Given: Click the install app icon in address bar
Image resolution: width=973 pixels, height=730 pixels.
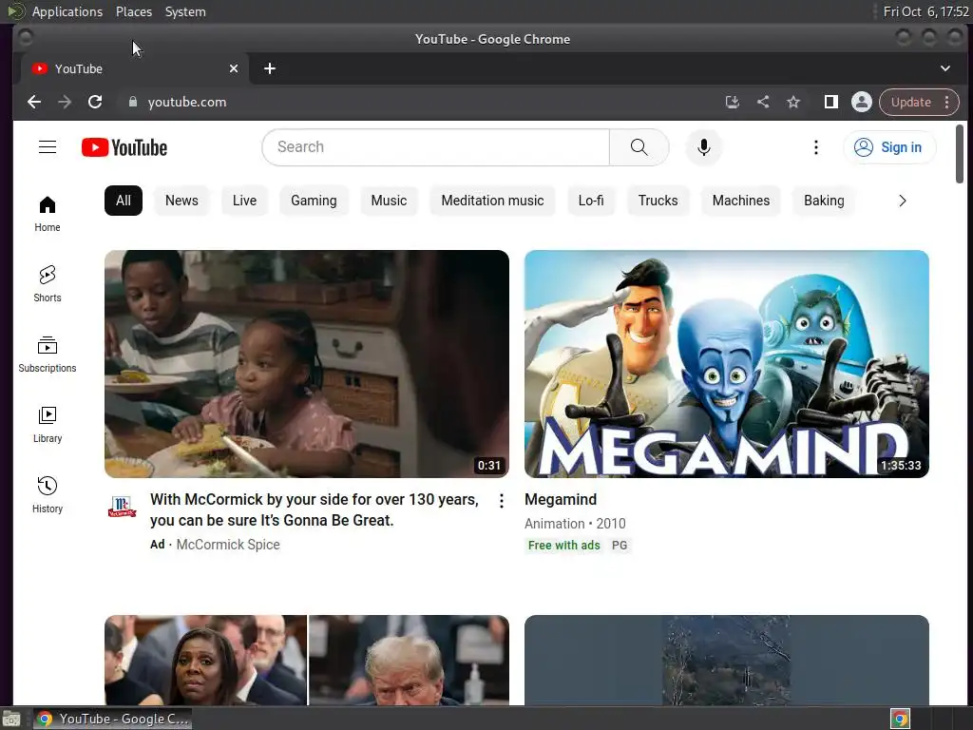Looking at the screenshot, I should (x=733, y=102).
